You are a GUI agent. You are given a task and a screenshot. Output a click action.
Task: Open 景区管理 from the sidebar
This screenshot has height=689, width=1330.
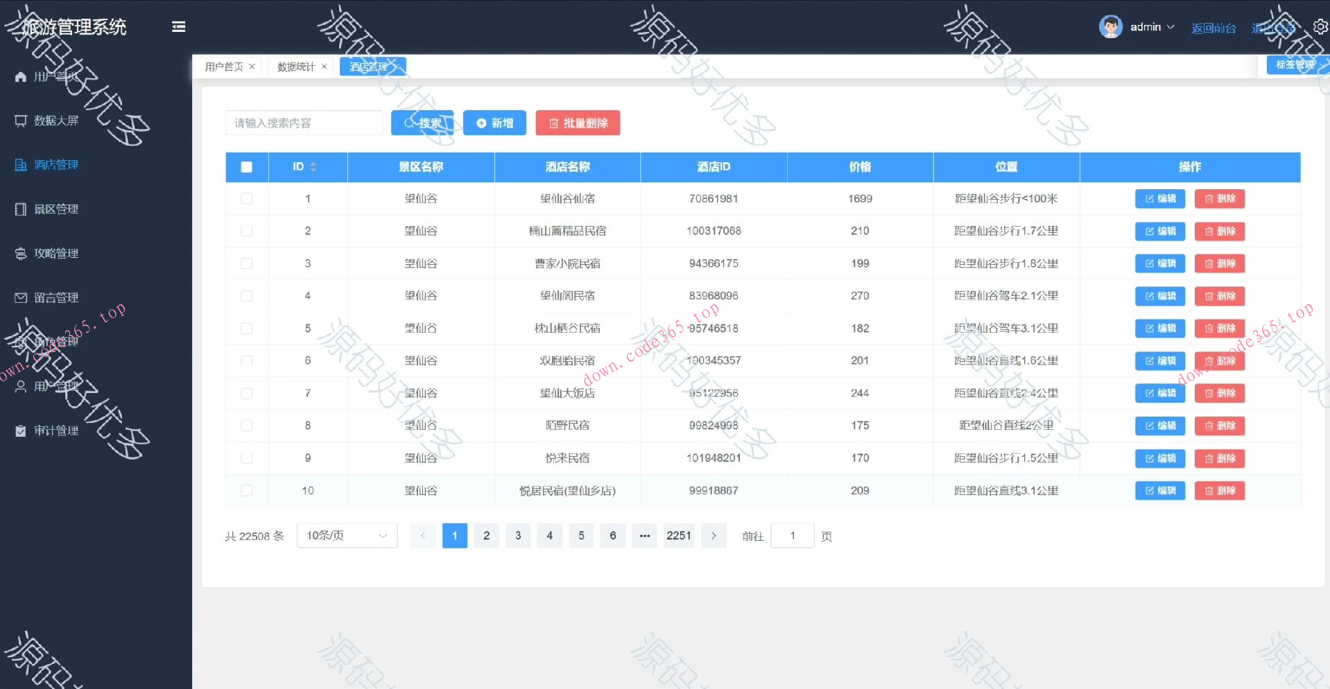click(x=55, y=209)
